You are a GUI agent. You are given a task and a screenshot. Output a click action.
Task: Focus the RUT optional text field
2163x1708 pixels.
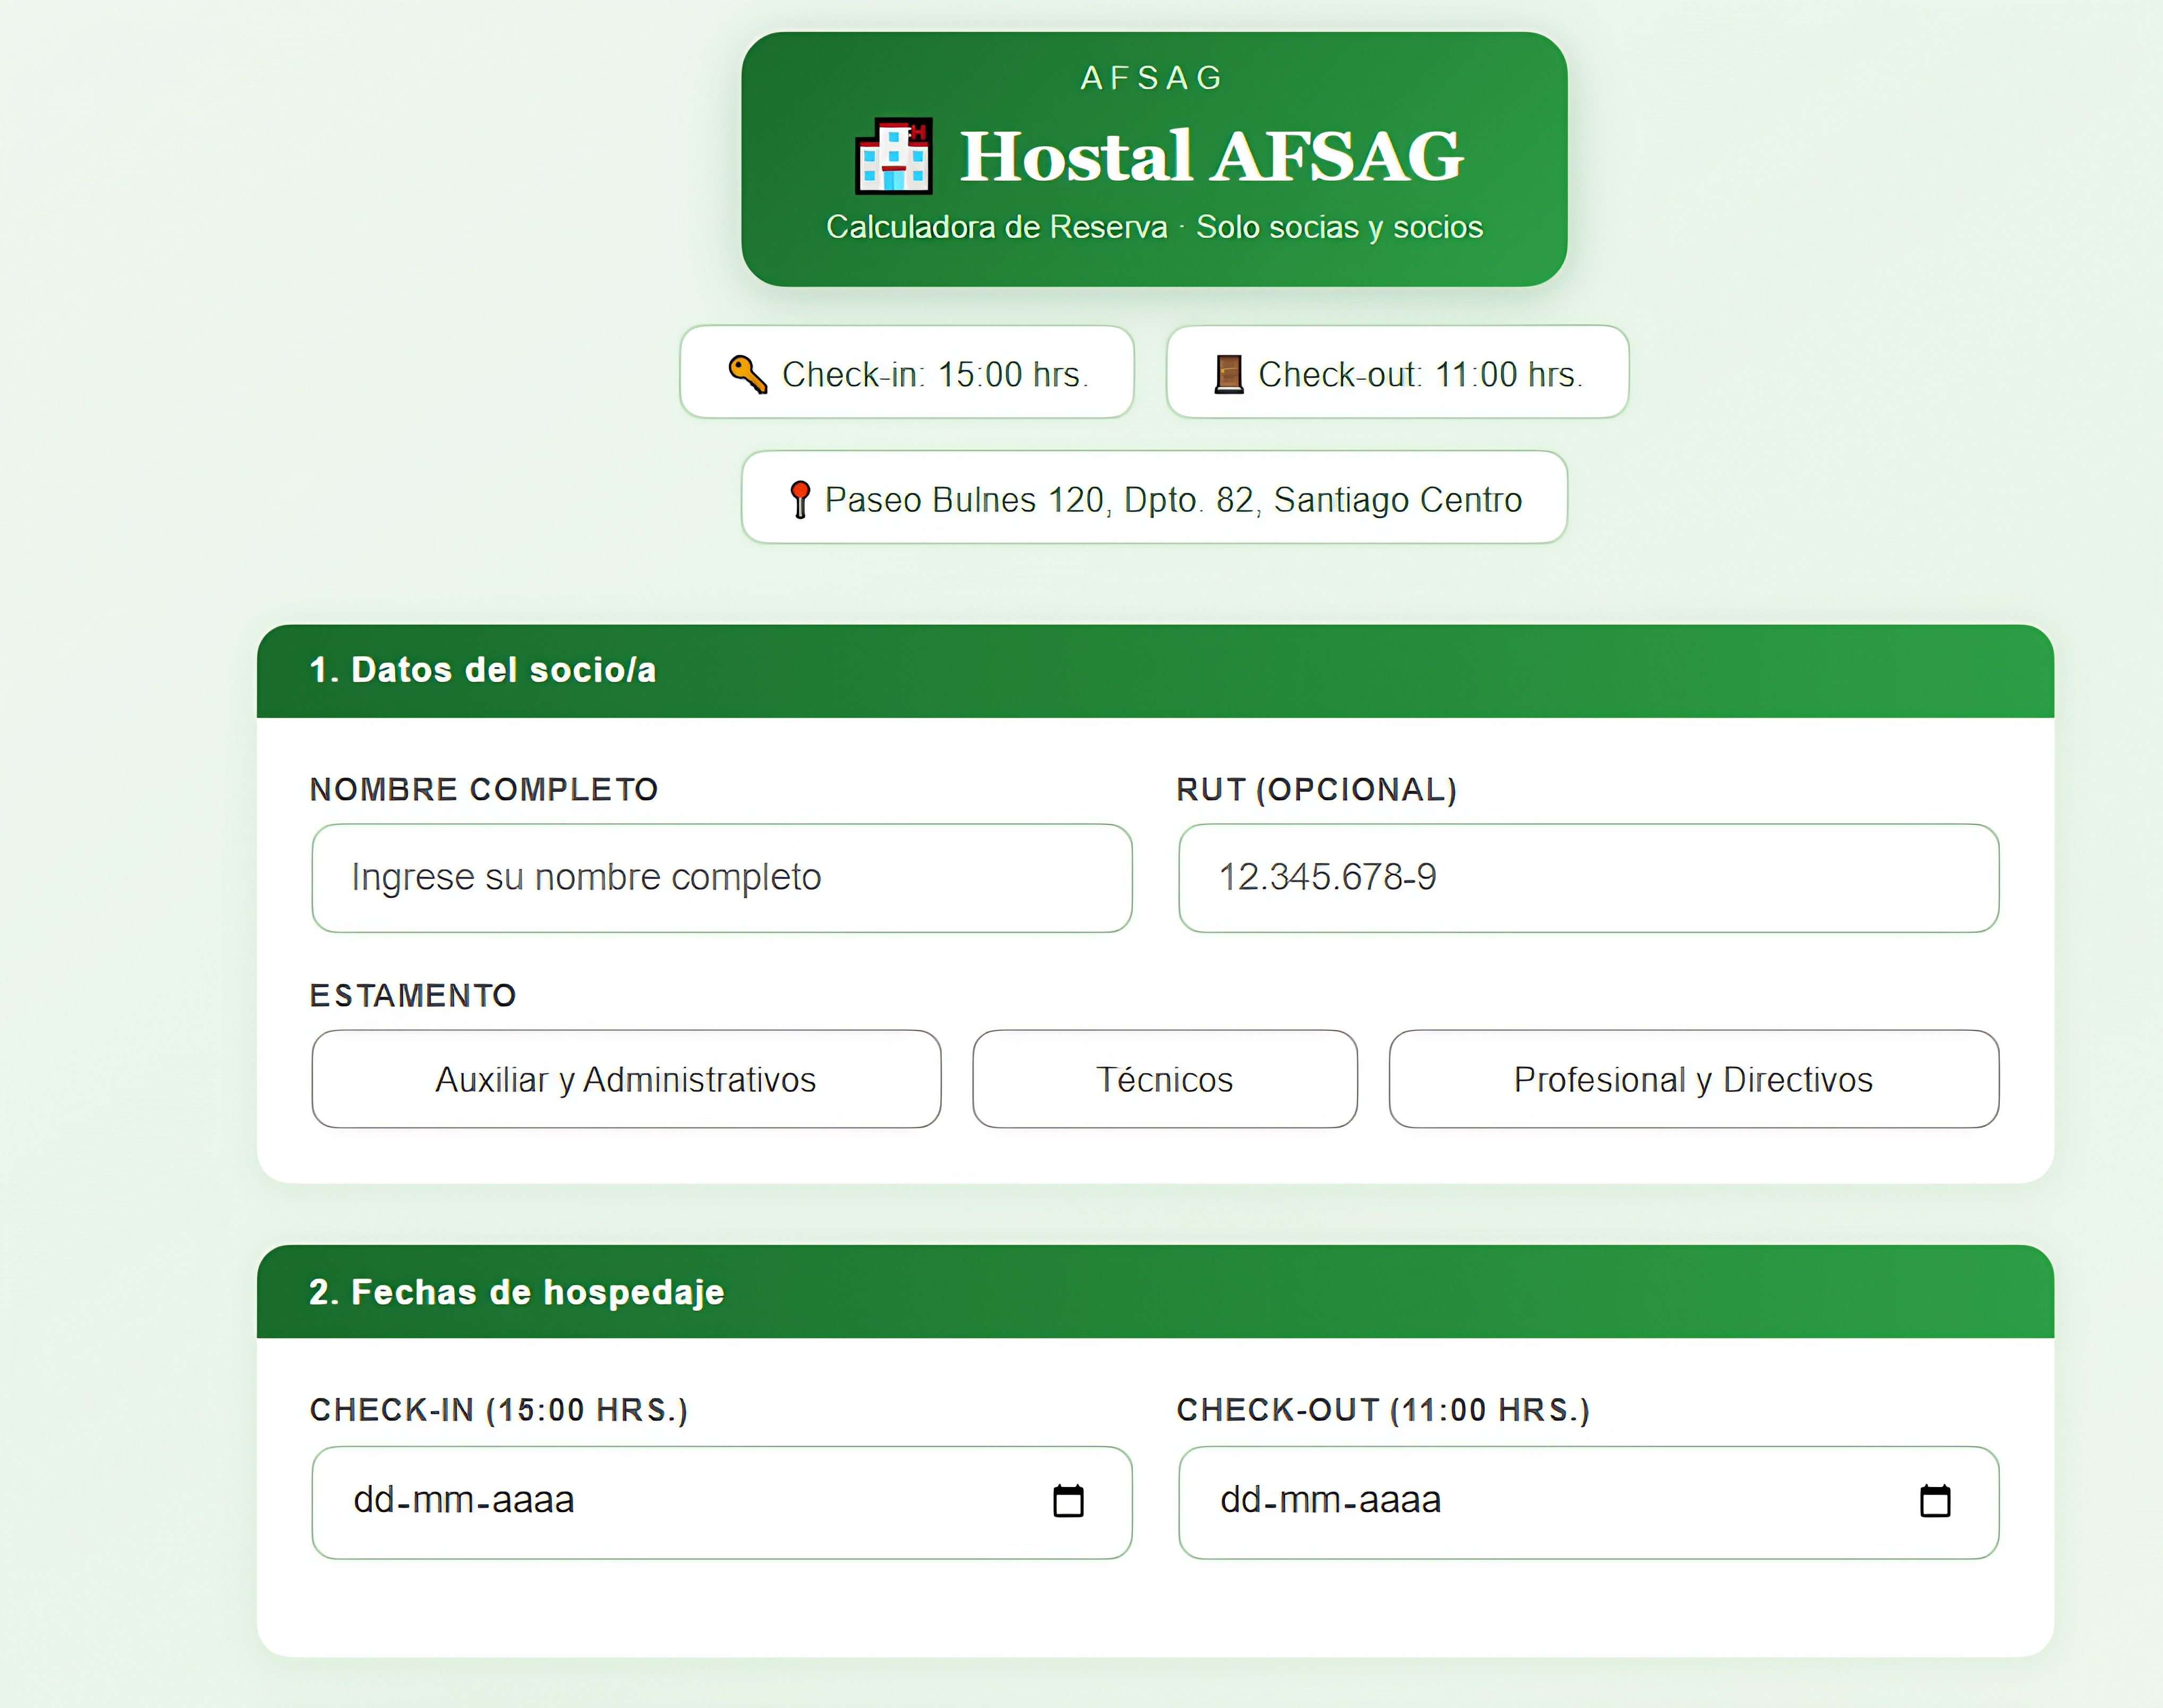pos(1587,878)
